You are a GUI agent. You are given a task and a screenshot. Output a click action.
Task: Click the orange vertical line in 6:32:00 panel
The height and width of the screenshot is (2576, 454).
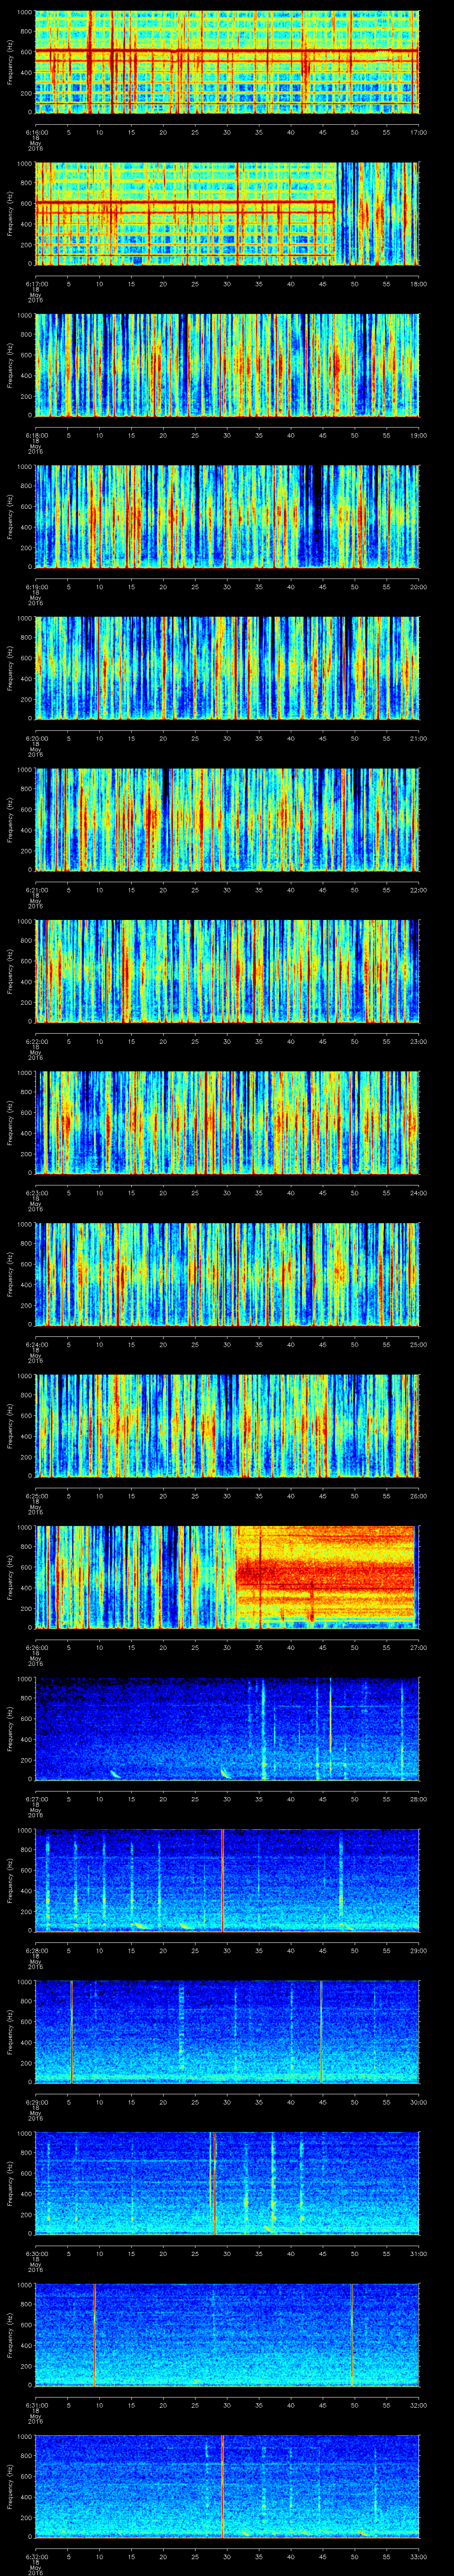click(222, 2486)
